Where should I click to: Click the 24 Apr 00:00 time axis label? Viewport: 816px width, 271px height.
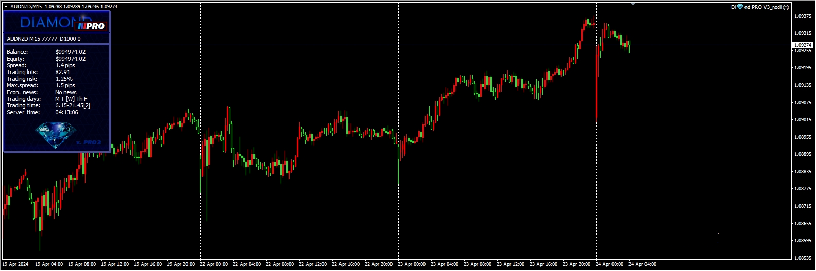coord(609,264)
